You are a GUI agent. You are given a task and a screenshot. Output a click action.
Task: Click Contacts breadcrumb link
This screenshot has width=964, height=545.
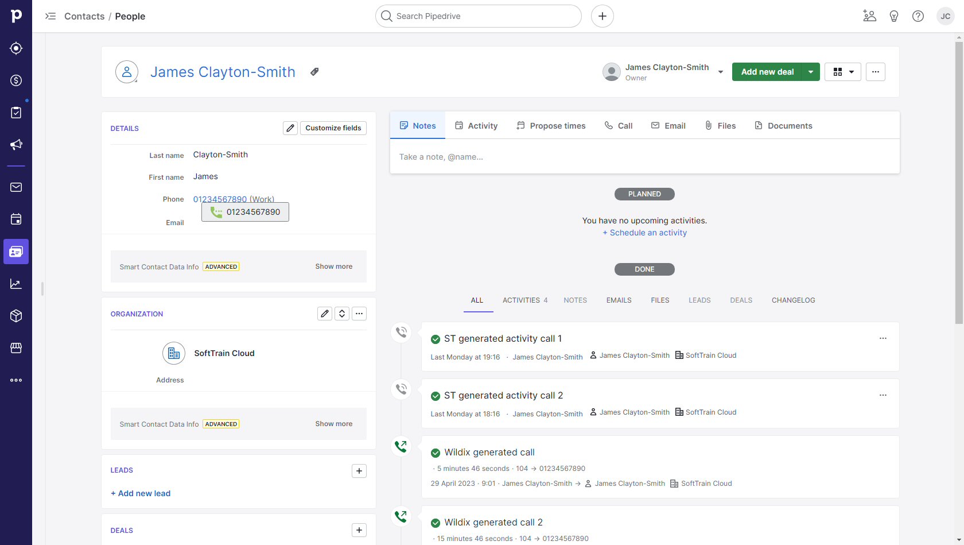coord(84,16)
